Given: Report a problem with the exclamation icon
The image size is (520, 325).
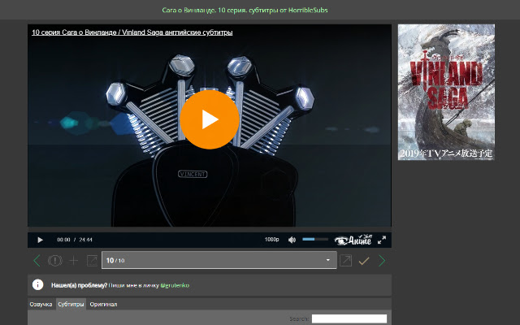Looking at the screenshot, I should click(x=55, y=261).
